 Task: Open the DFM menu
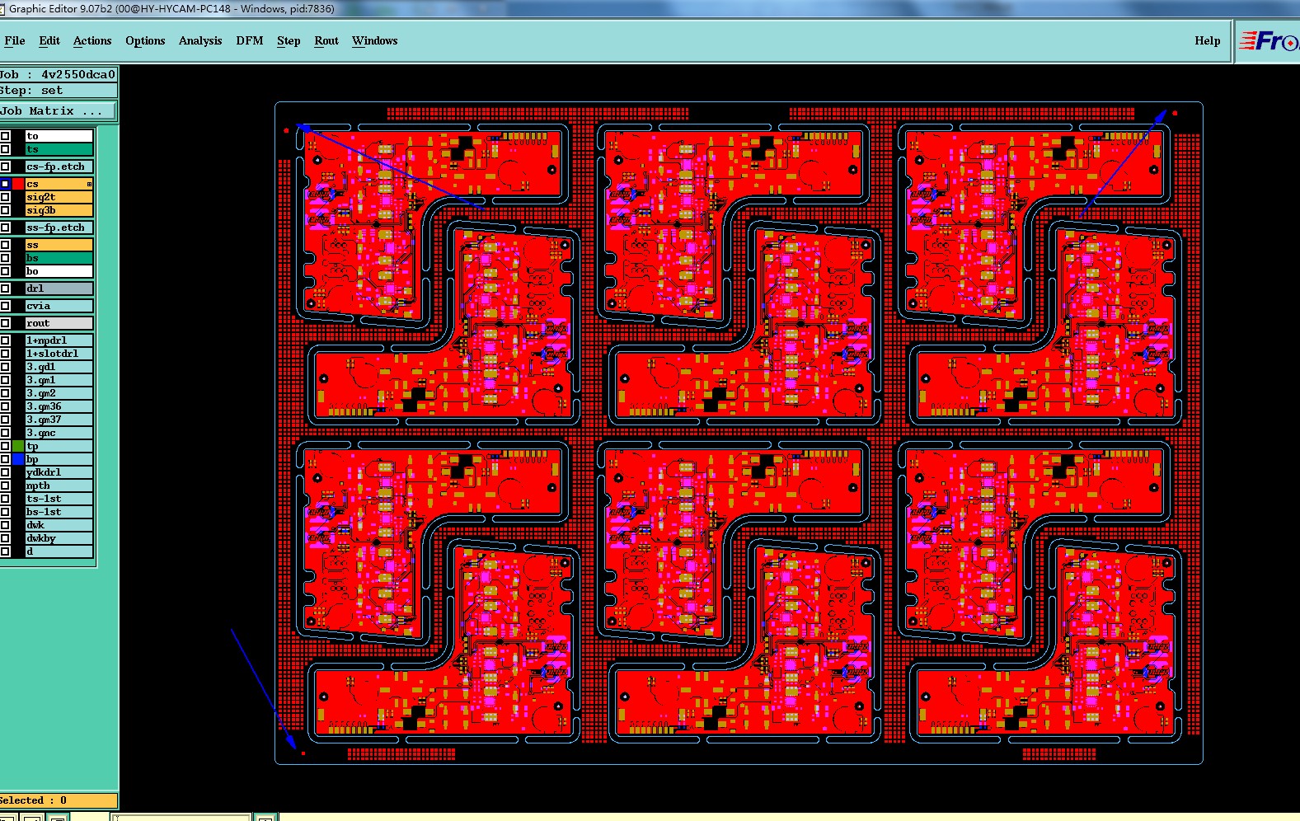pos(250,40)
